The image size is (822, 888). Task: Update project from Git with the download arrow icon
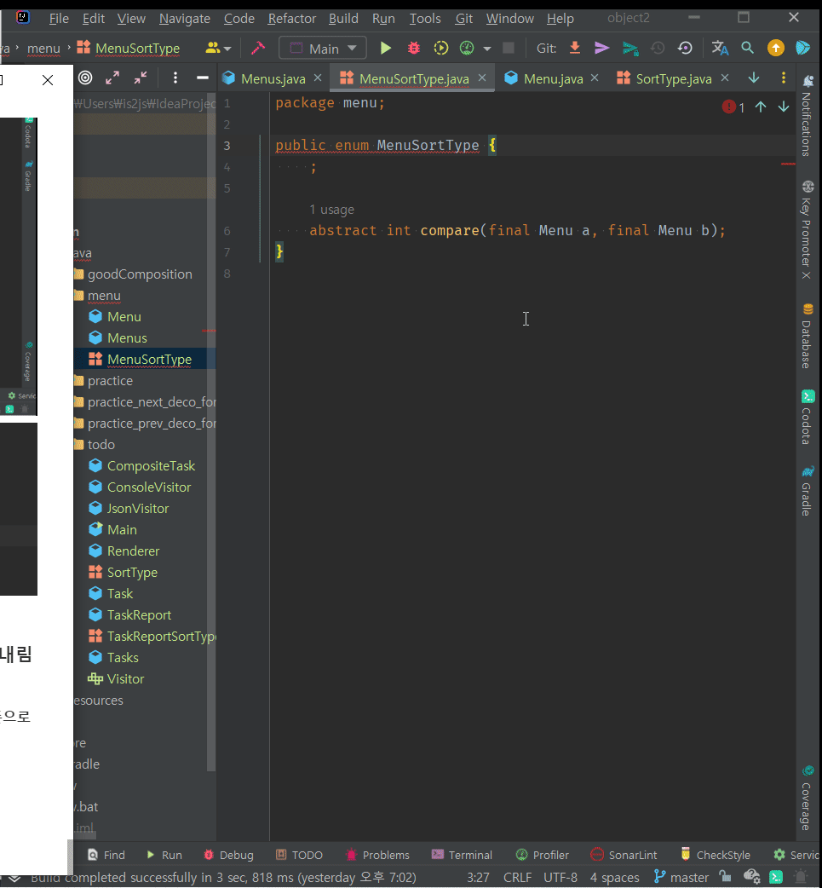point(575,48)
